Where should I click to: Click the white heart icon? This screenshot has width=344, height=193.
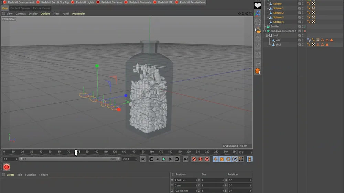click(258, 5)
